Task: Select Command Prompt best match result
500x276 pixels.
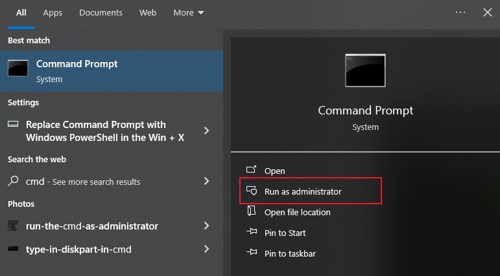Action: click(112, 71)
